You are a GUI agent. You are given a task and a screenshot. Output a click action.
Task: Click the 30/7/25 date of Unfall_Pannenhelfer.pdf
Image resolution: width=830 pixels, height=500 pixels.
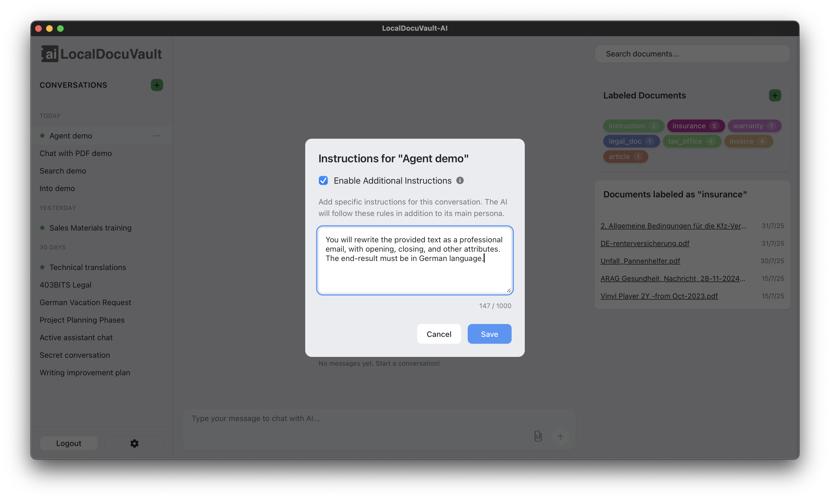[772, 261]
